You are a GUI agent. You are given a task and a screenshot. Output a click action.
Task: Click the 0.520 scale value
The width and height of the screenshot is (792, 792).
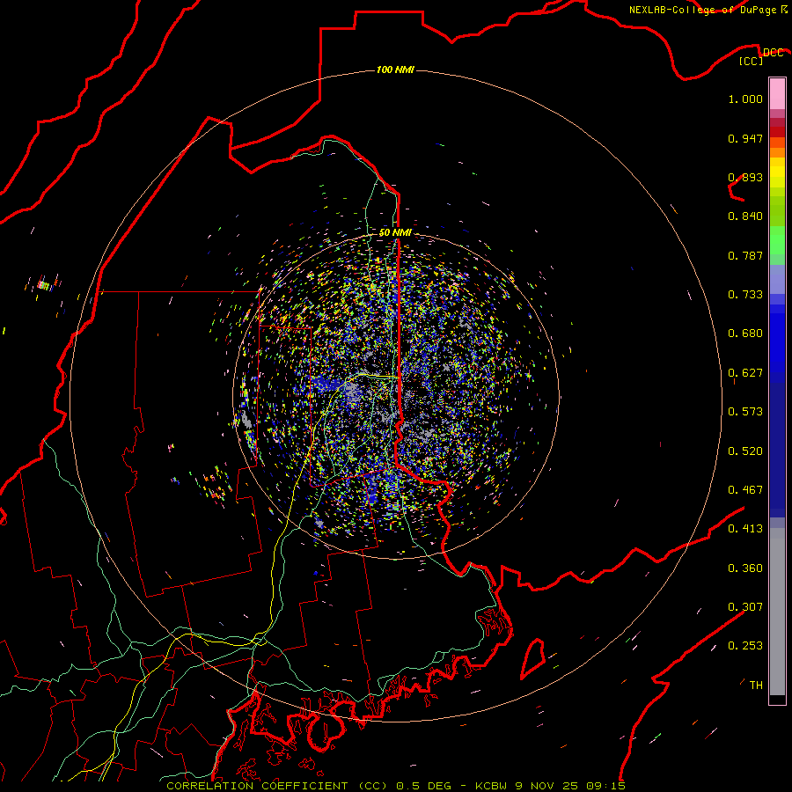click(x=745, y=451)
